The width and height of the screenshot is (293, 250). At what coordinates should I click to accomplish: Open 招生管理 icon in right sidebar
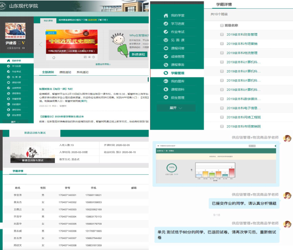166,97
